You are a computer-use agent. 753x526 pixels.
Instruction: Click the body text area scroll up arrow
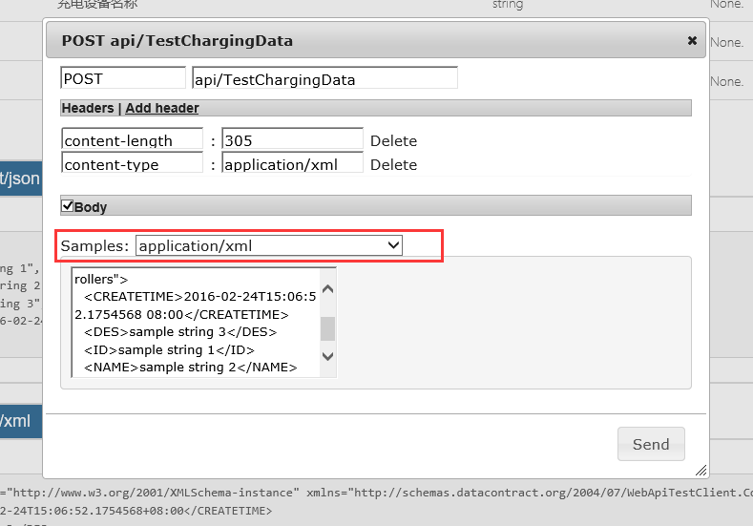[x=328, y=288]
